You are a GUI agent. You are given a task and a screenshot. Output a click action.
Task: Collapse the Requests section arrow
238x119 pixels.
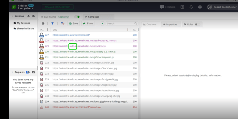coord(12,72)
